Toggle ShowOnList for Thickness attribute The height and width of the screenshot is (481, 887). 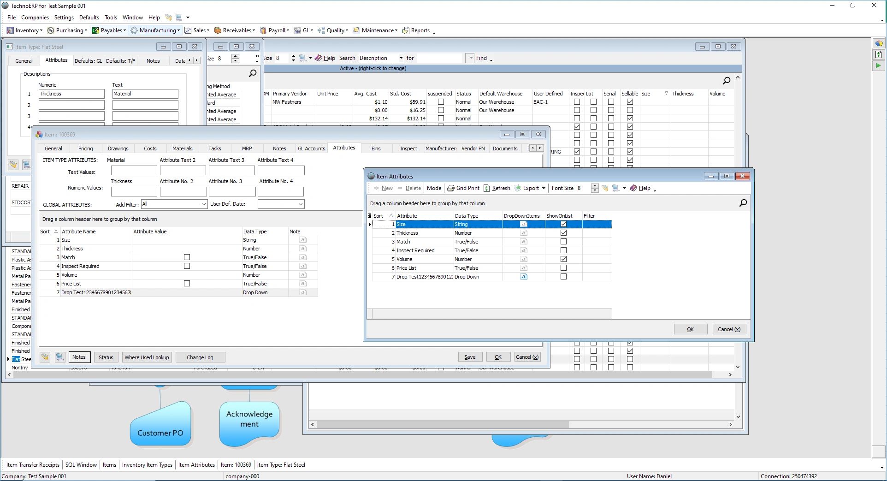[x=563, y=233]
